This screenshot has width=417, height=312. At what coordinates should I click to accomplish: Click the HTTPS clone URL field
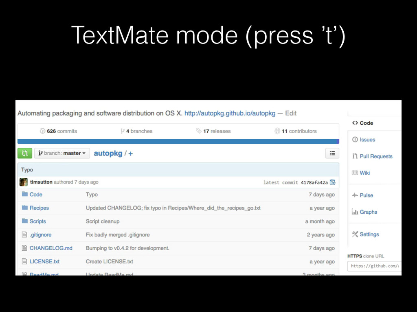(374, 266)
